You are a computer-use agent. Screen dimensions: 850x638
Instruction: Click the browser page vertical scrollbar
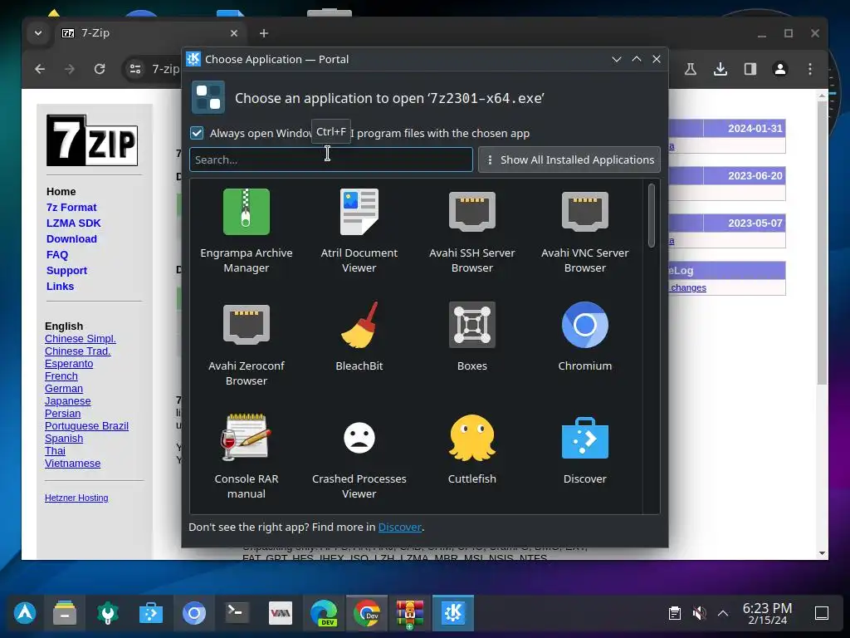(x=822, y=243)
